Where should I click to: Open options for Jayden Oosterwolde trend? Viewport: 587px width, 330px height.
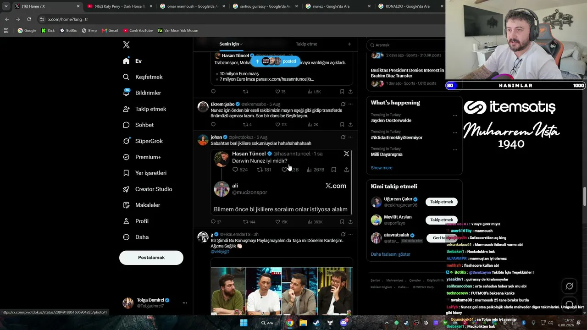click(x=455, y=115)
